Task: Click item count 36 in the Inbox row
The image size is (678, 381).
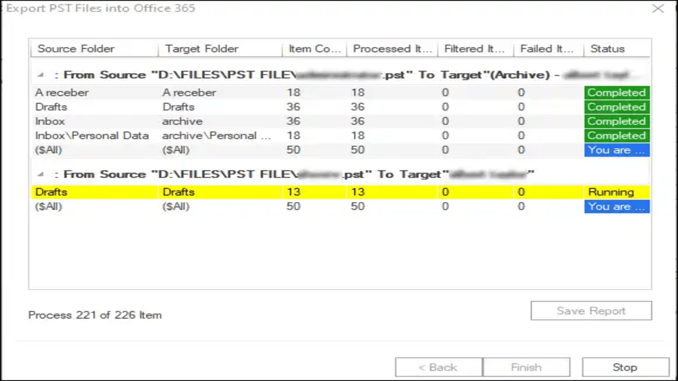Action: pos(293,121)
